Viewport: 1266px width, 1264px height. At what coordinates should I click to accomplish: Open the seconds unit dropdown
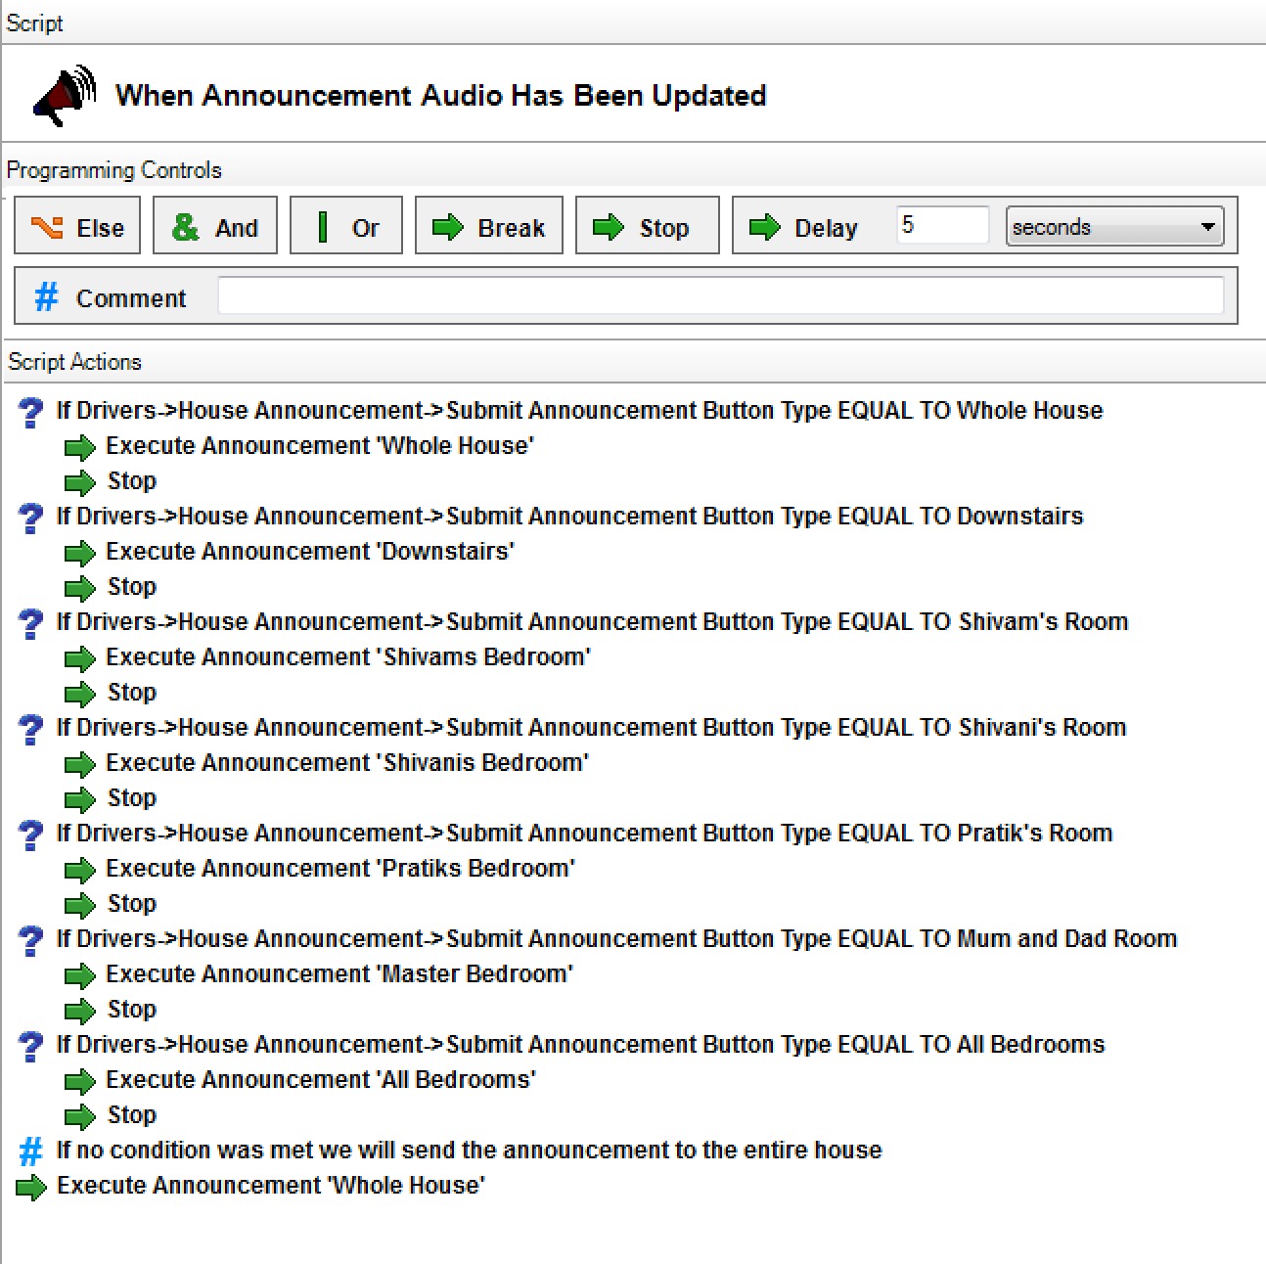point(1115,226)
